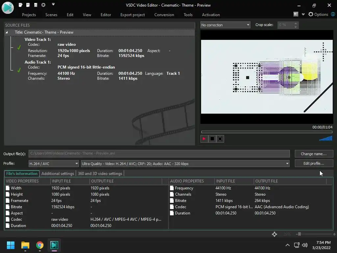The image size is (337, 253).
Task: Click the fit-to-screen arrows icon at the bottom
Action: [274, 234]
